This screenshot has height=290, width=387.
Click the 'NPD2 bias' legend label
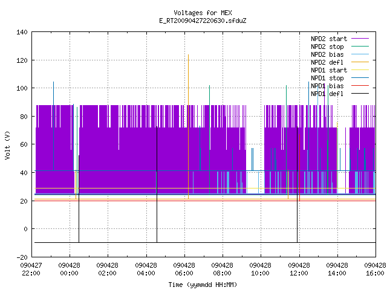[327, 54]
